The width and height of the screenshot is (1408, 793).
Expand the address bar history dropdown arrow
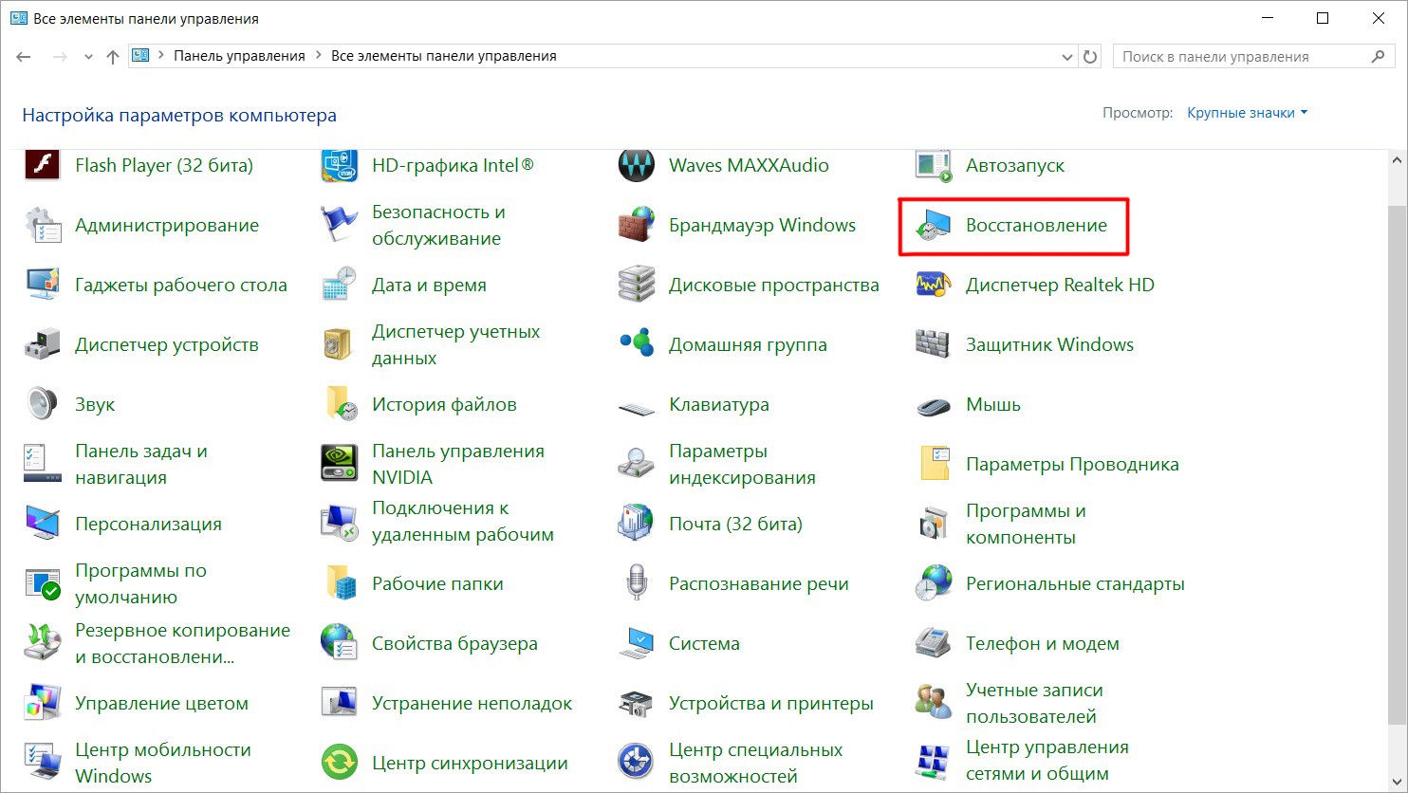(1067, 57)
